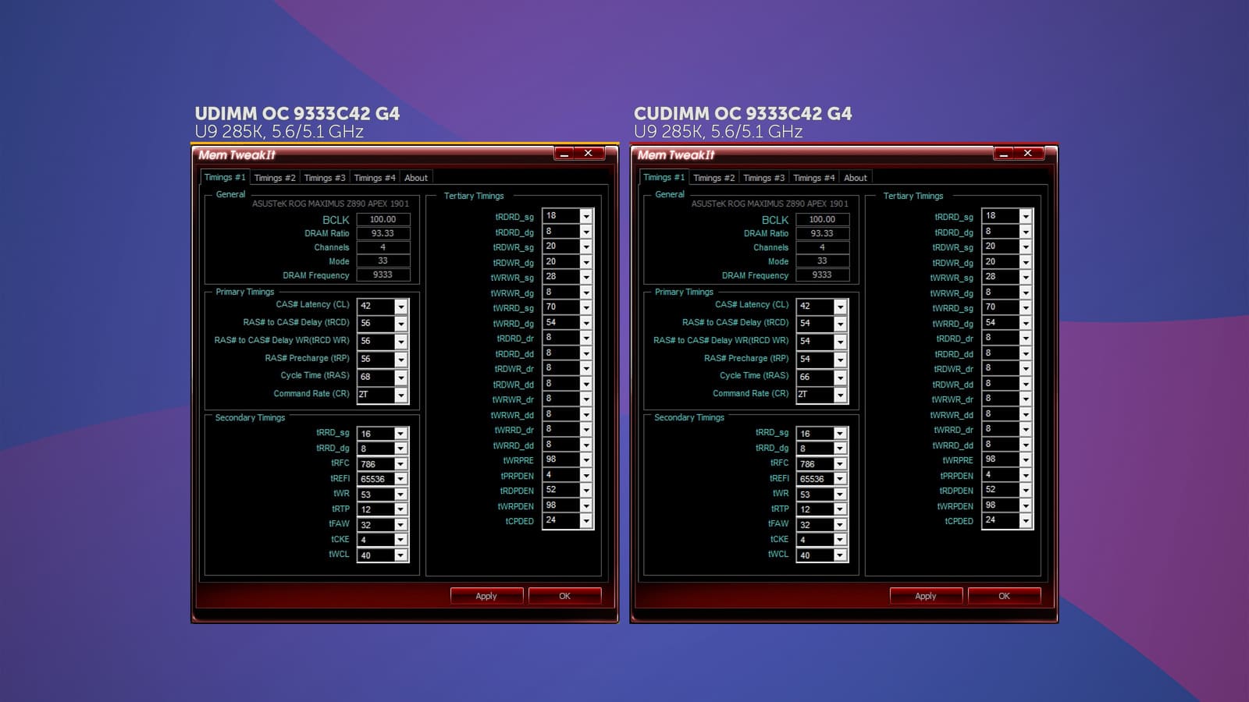Open tREFI dropdown in CUDIMM window
This screenshot has height=702, width=1249.
click(x=840, y=479)
